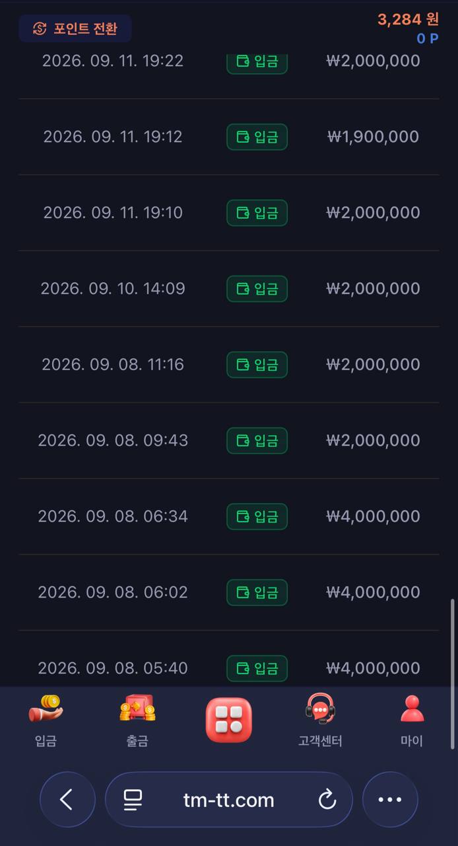Go back with browser back arrow
The height and width of the screenshot is (846, 458).
click(x=67, y=800)
